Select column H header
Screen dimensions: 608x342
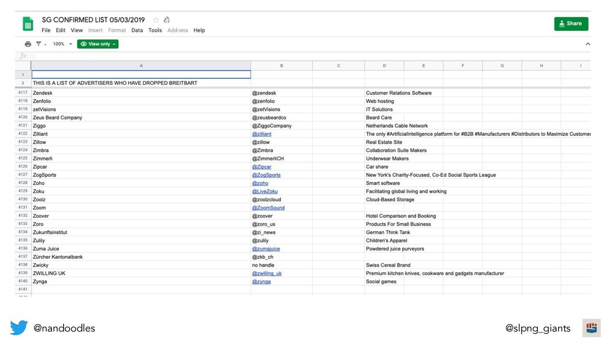click(541, 66)
